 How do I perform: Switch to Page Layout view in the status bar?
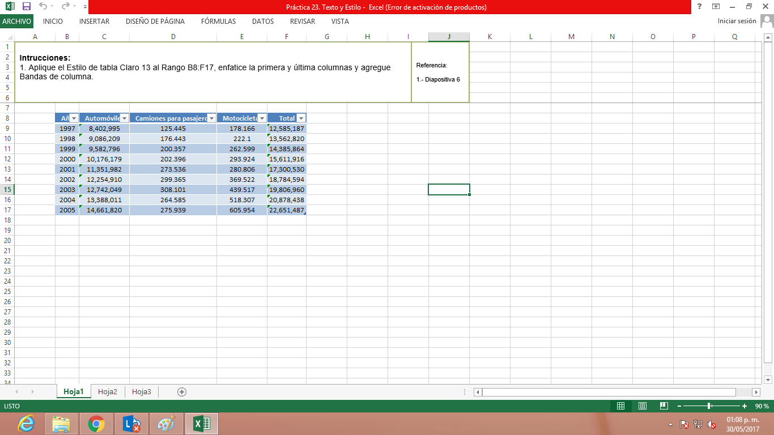click(x=643, y=406)
